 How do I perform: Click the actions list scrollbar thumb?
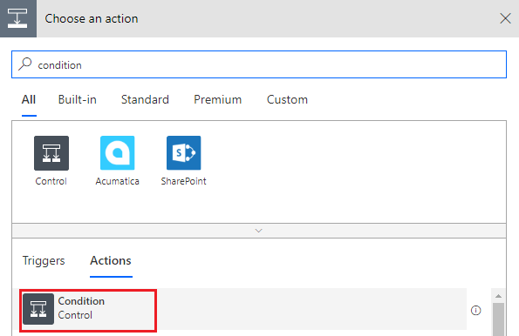click(x=498, y=319)
